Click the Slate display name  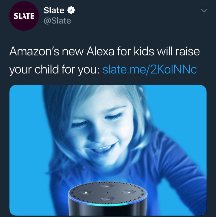(54, 10)
